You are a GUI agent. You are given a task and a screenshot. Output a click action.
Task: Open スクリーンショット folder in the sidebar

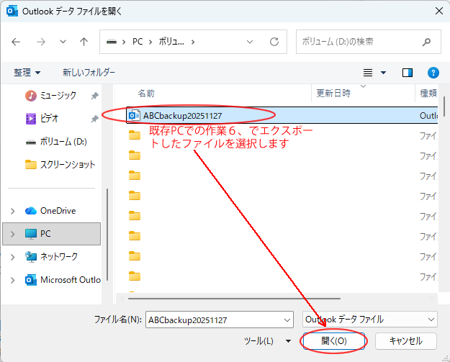tap(60, 165)
